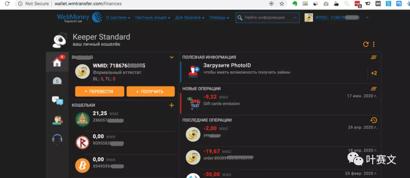The width and height of the screenshot is (410, 178).
Task: Reload the page in the browser
Action: pyautogui.click(x=7, y=4)
